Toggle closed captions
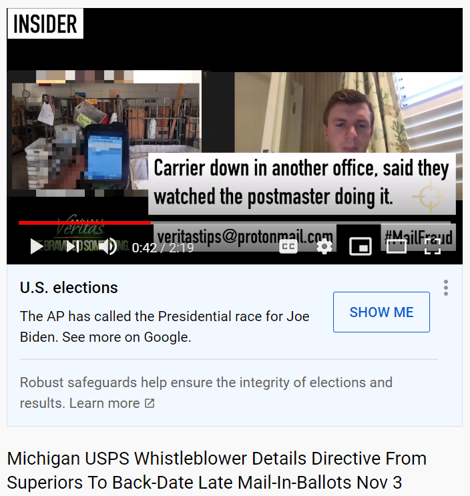The height and width of the screenshot is (496, 470). point(288,247)
